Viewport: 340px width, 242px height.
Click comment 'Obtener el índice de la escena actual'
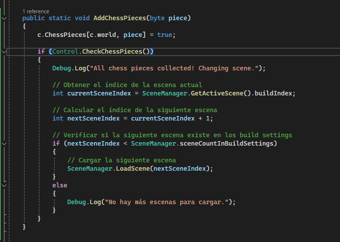click(x=127, y=85)
